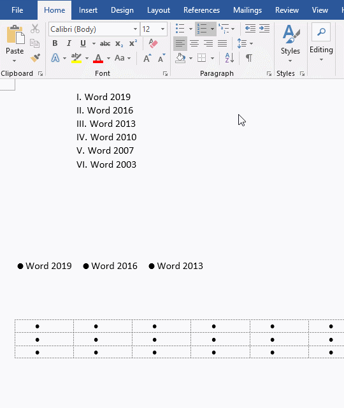Open font color dropdown arrow
The width and height of the screenshot is (344, 408).
click(x=108, y=58)
